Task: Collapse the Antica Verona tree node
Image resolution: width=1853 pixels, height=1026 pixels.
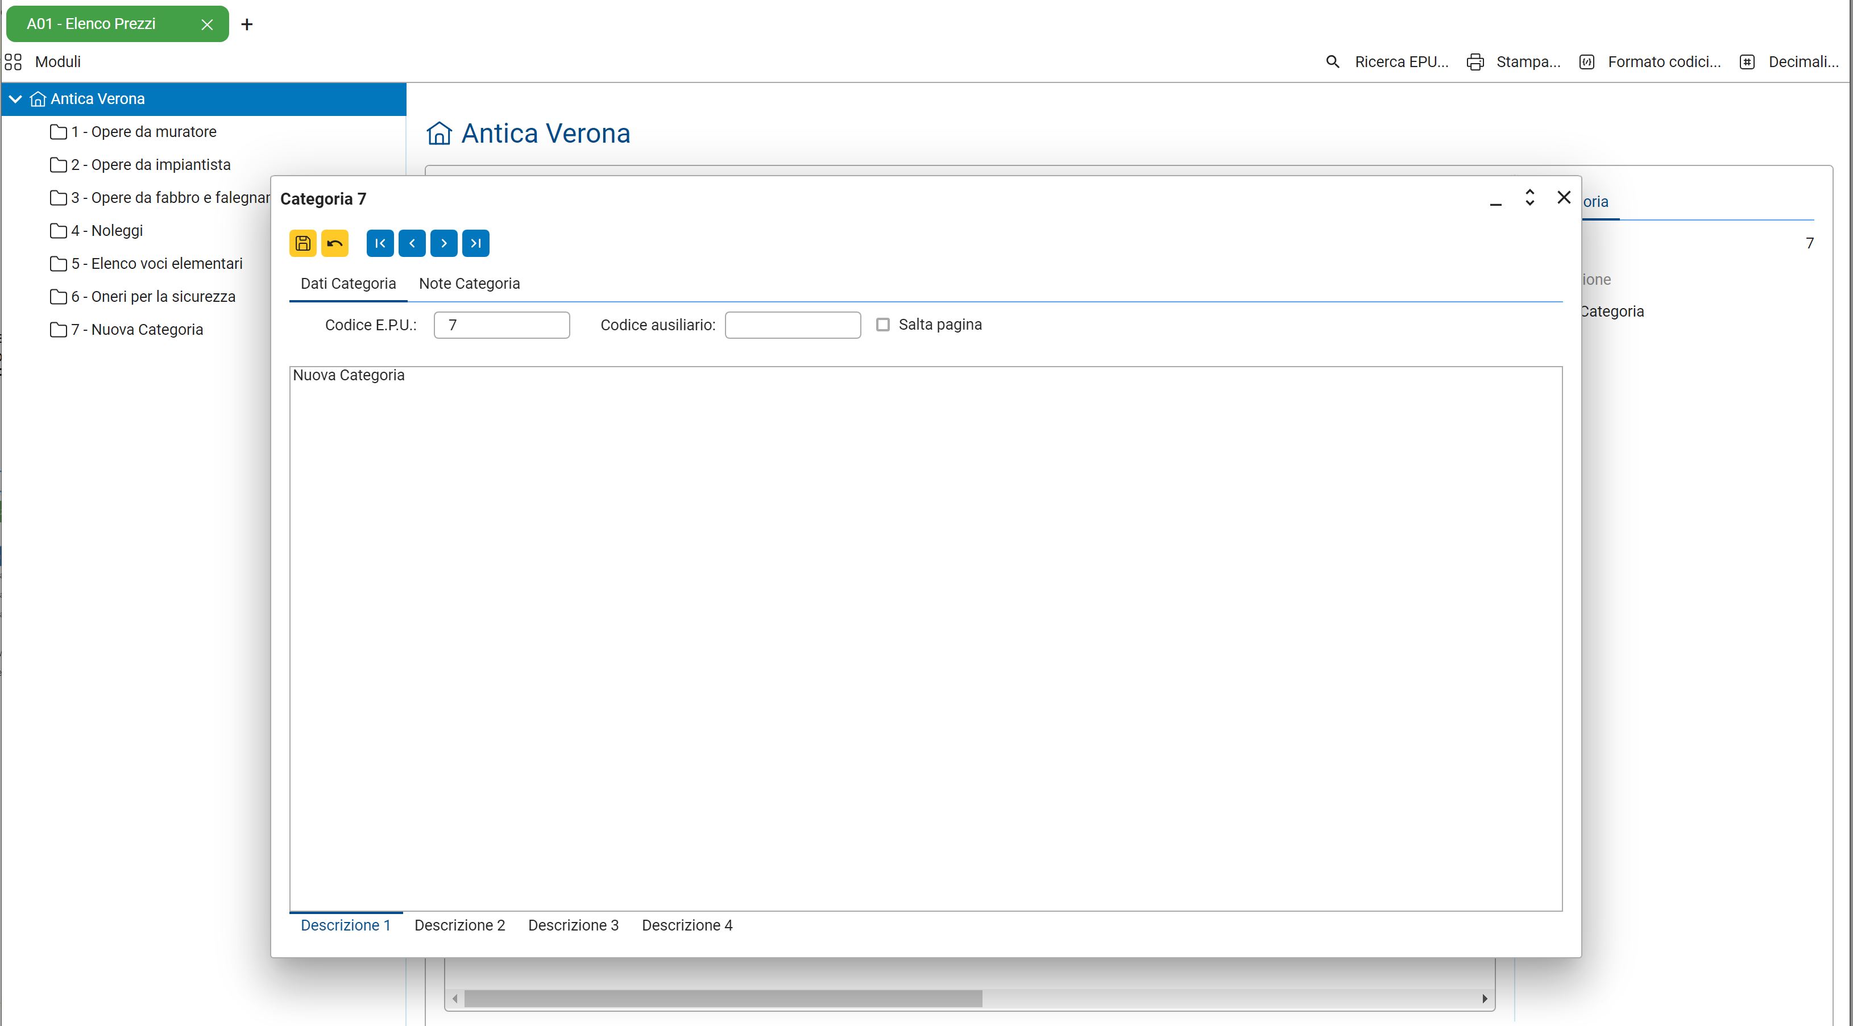Action: (x=15, y=99)
